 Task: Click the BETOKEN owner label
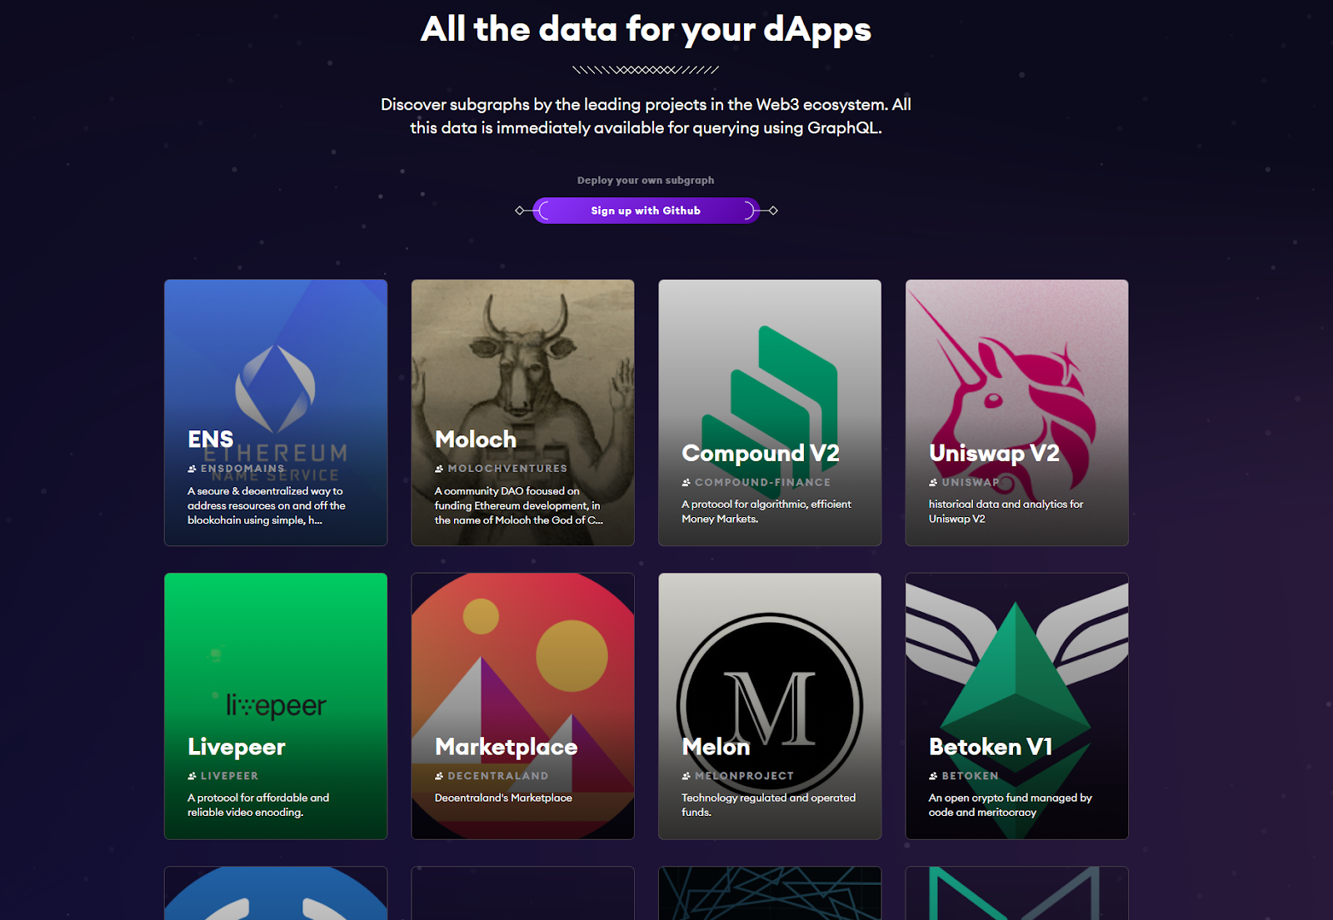point(970,776)
